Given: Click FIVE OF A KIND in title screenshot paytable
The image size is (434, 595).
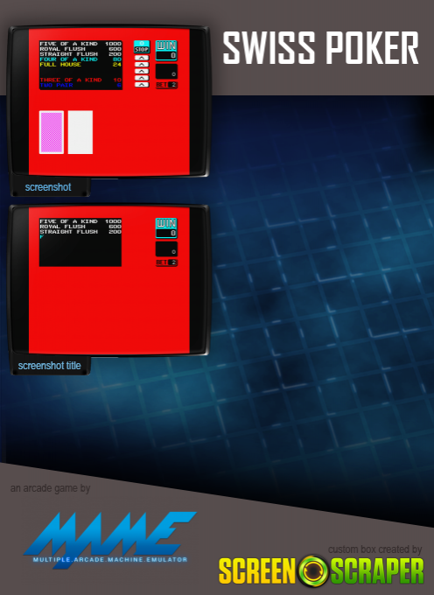Looking at the screenshot, I should (80, 221).
